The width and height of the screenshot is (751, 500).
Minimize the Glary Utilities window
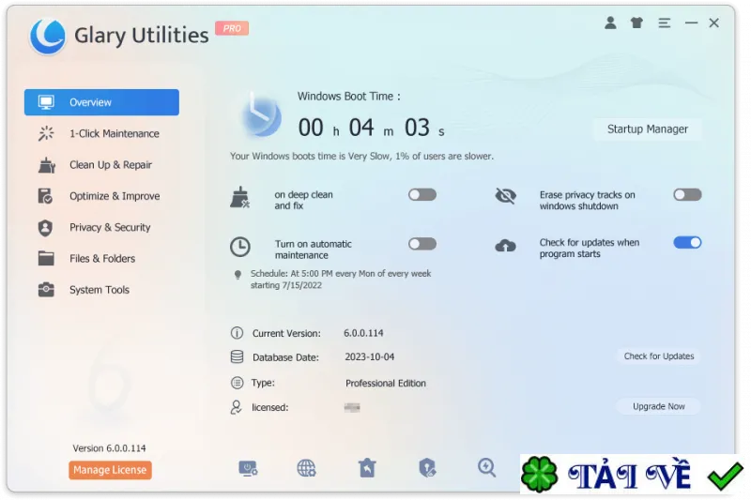691,23
